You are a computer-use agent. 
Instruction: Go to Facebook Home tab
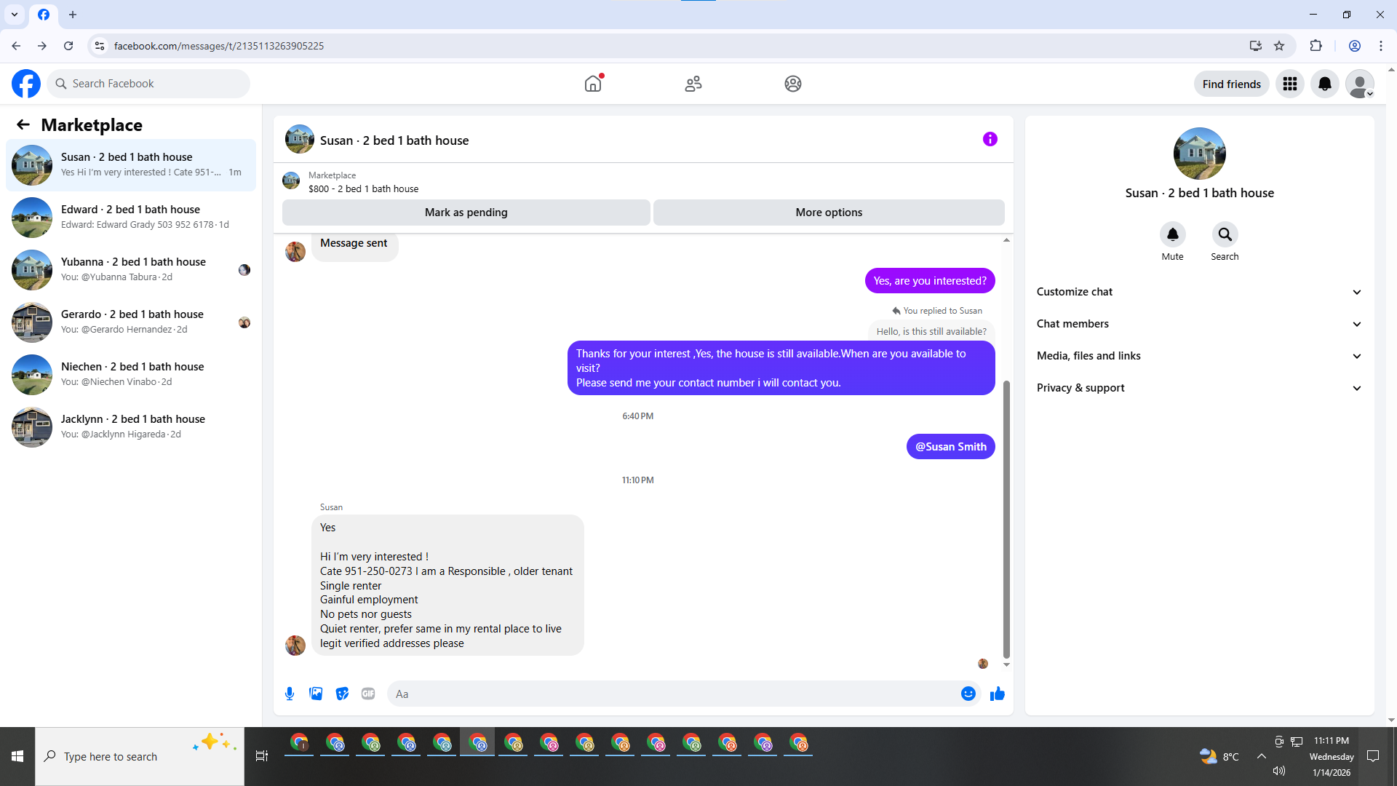coord(593,84)
